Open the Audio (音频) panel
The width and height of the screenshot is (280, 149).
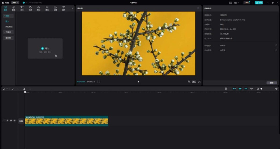pyautogui.click(x=13, y=8)
